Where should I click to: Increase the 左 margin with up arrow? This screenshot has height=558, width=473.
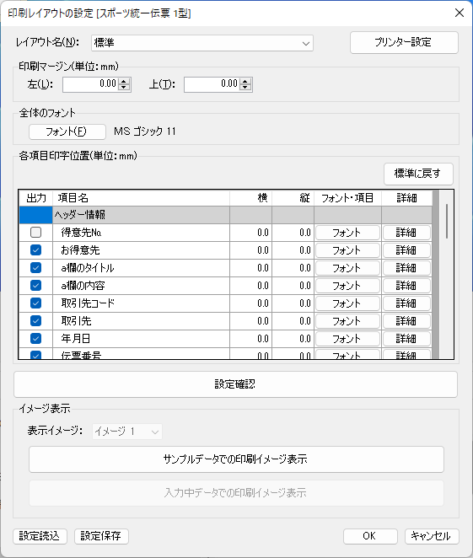tap(124, 81)
